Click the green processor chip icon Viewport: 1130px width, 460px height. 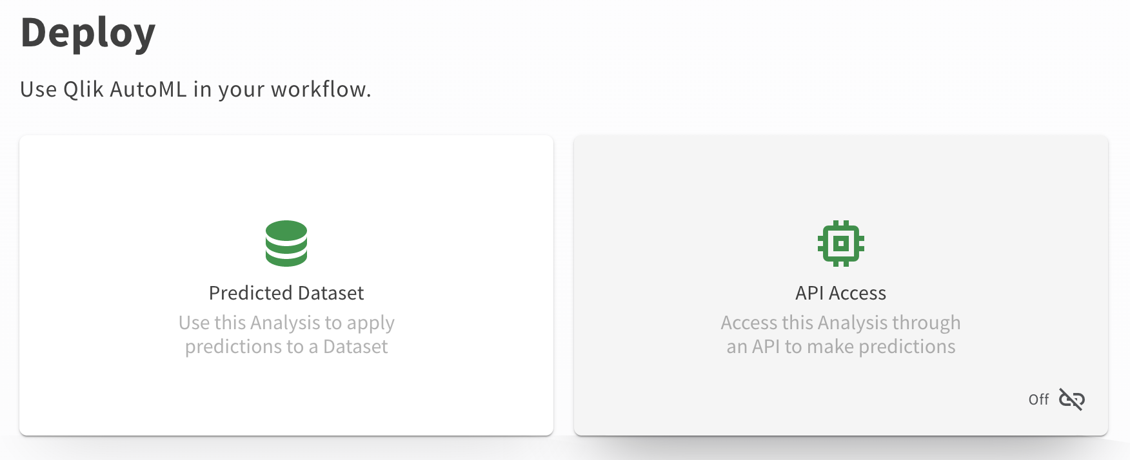[840, 244]
